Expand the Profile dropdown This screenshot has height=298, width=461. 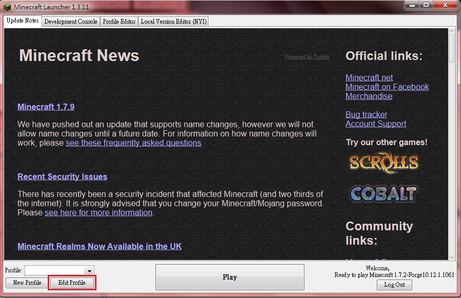(89, 271)
